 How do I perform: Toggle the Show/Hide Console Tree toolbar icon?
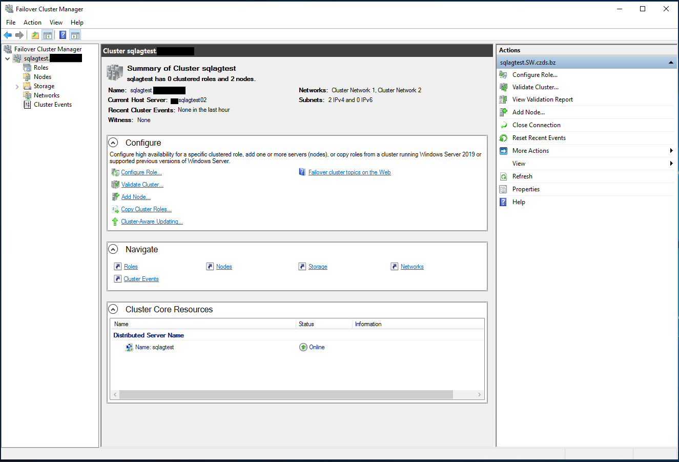click(x=48, y=35)
